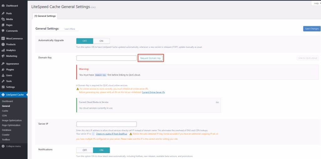Click the Warning heading text
321x159 pixels.
pos(84,69)
